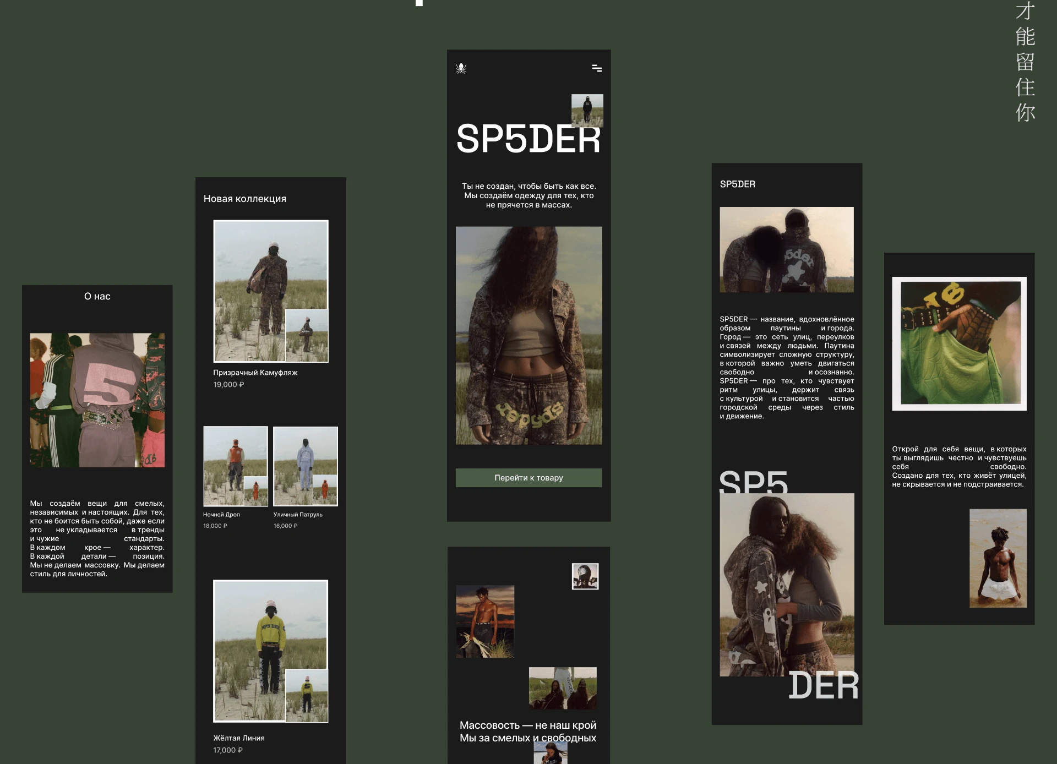Open the Призрачный Камуфляж product image
The height and width of the screenshot is (764, 1057).
(270, 291)
